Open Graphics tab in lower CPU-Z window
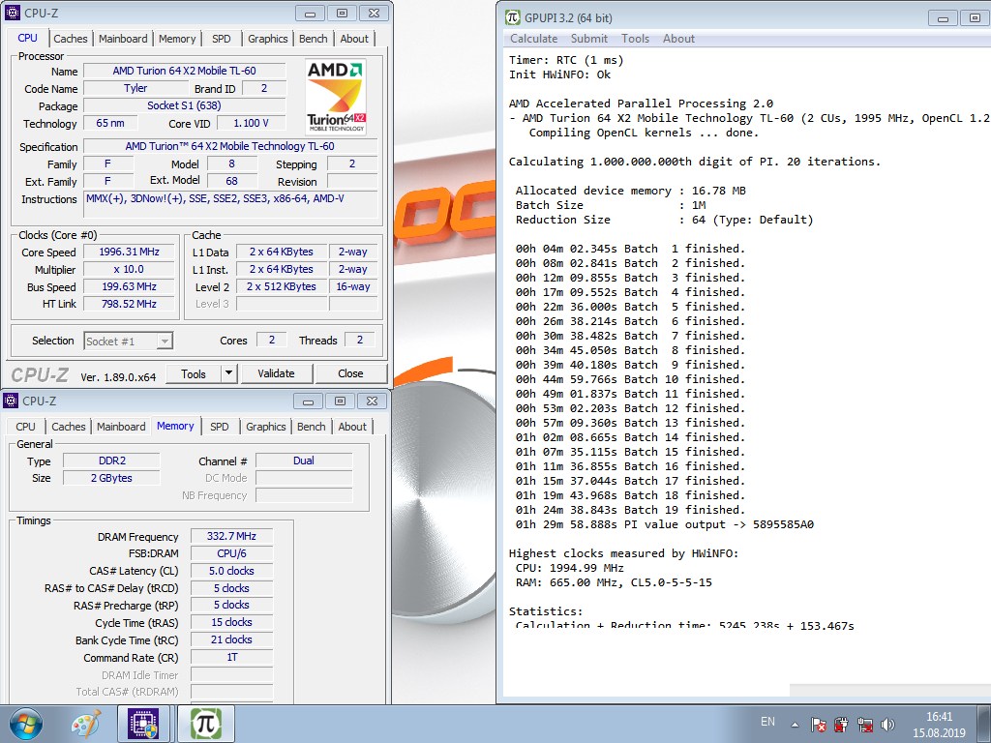This screenshot has width=991, height=743. point(265,427)
